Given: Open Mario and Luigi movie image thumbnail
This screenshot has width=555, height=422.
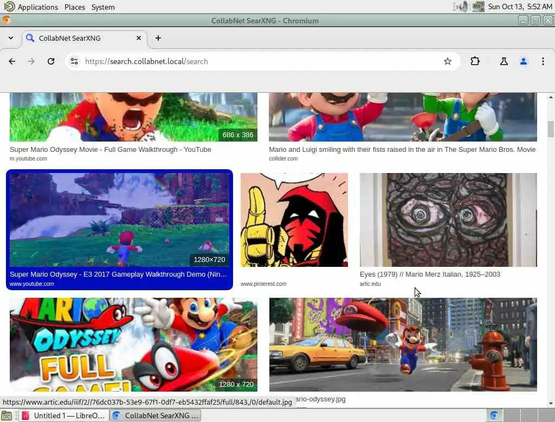Looking at the screenshot, I should (x=403, y=117).
